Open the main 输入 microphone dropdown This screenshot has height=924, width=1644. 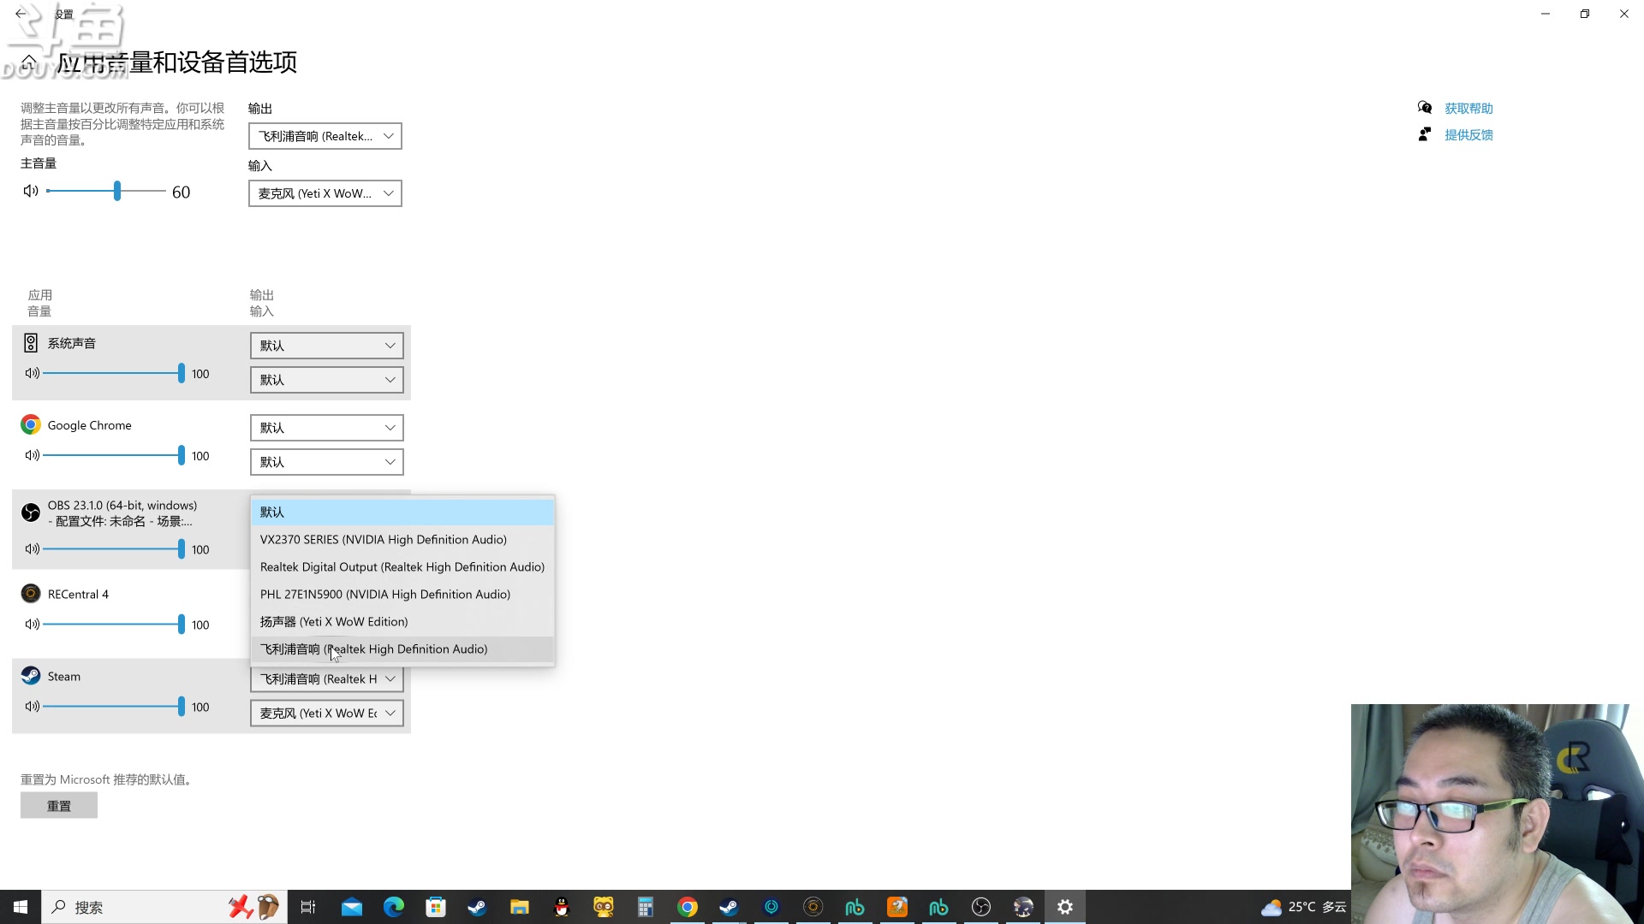click(x=325, y=193)
